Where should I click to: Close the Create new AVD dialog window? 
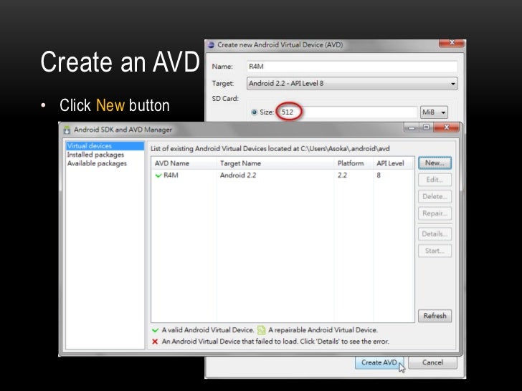click(x=452, y=43)
